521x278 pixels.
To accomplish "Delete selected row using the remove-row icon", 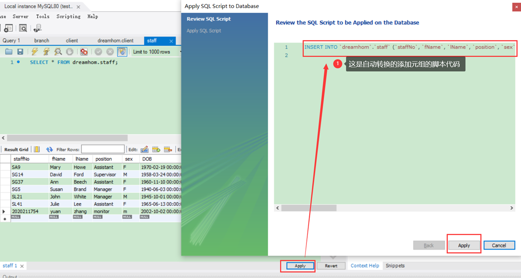I will (167, 149).
